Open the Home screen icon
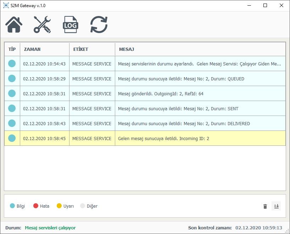This screenshot has height=234, width=290. (14, 25)
